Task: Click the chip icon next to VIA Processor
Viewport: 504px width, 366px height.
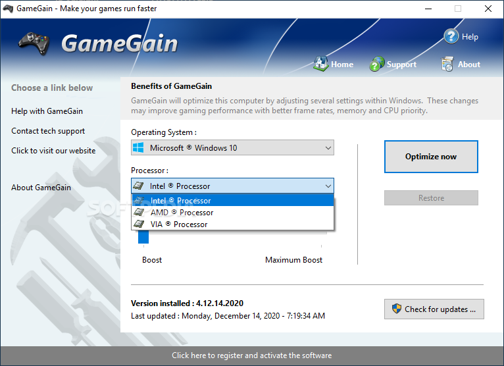Action: pos(139,224)
